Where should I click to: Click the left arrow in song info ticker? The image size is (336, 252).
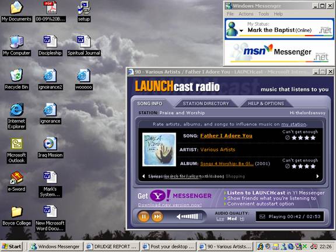(x=143, y=176)
